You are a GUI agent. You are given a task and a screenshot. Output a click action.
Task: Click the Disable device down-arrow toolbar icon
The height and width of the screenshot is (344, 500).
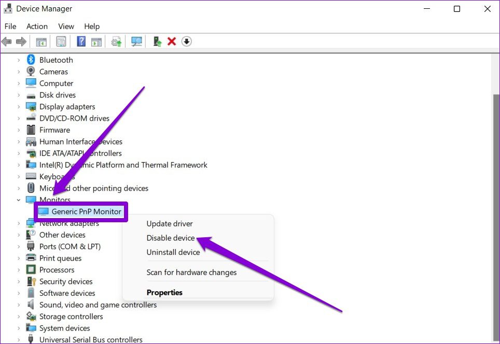187,41
